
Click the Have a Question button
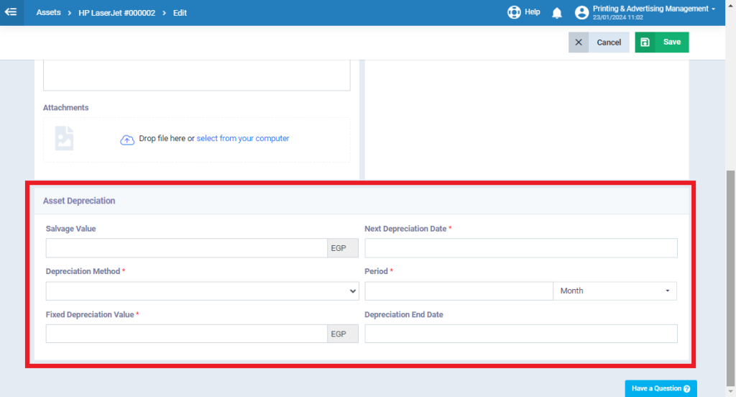coord(661,388)
